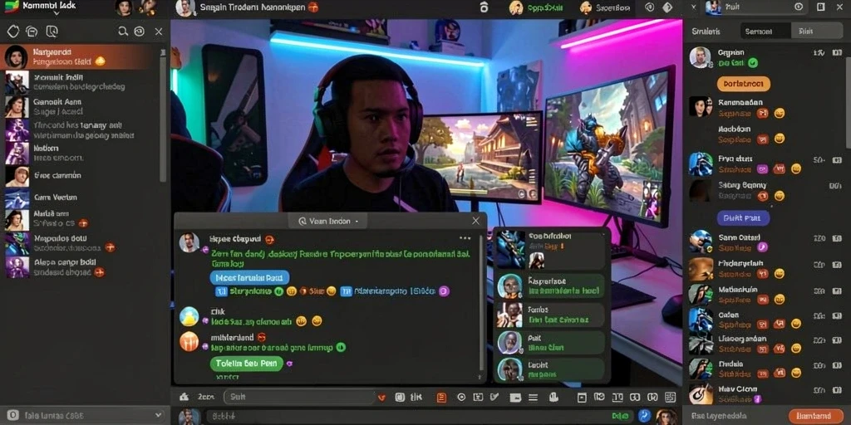Click the 'Sult' input field in bottom toolbar
This screenshot has height=425, width=851.
(x=299, y=397)
